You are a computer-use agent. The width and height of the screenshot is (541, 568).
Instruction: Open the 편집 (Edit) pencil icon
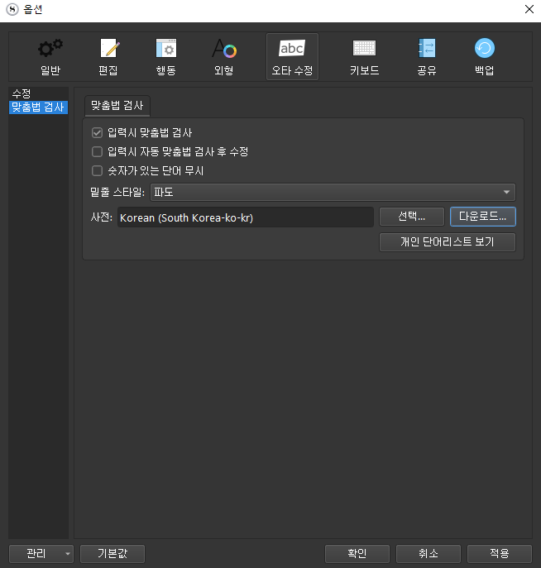(108, 56)
